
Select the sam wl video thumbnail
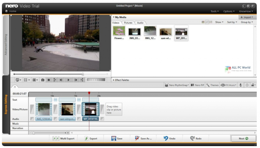(x=166, y=32)
